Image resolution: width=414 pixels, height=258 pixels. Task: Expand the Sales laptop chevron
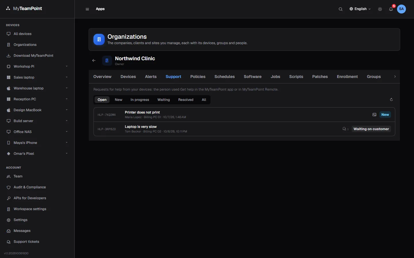[x=67, y=77]
